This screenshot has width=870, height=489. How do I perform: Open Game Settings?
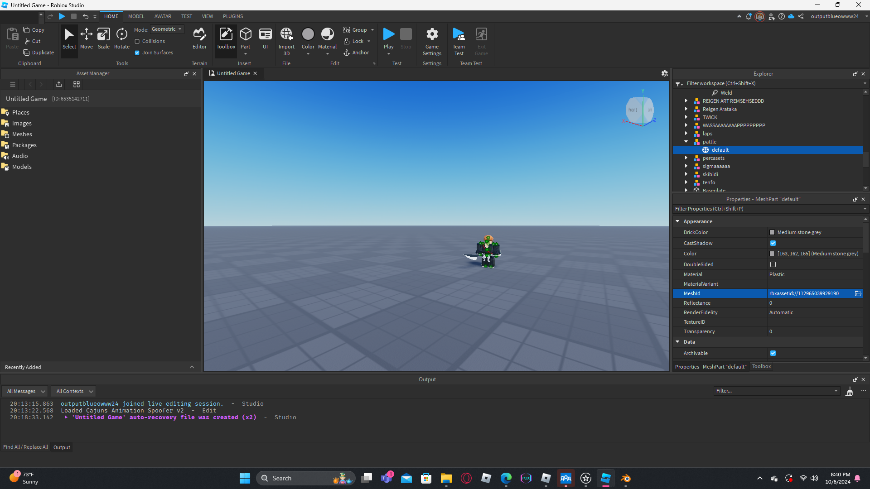point(432,41)
